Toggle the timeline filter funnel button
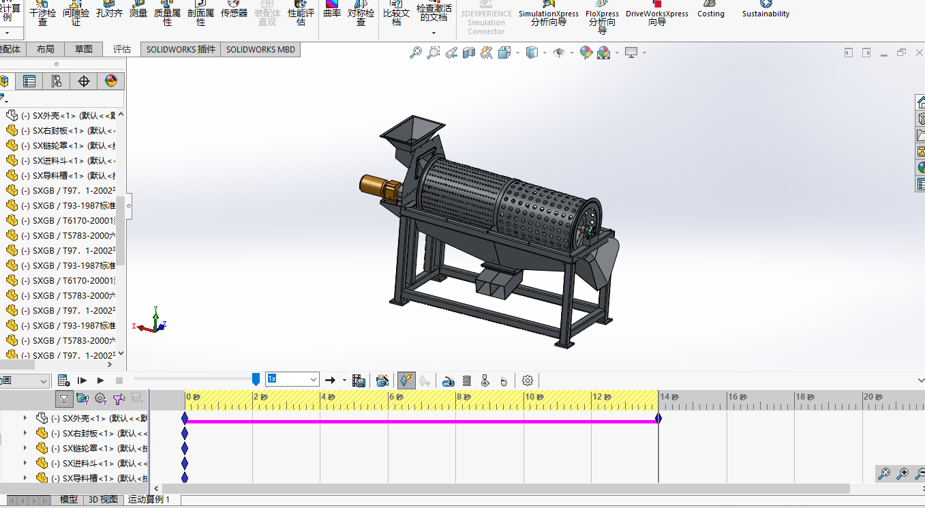The height and width of the screenshot is (508, 925). (x=64, y=398)
